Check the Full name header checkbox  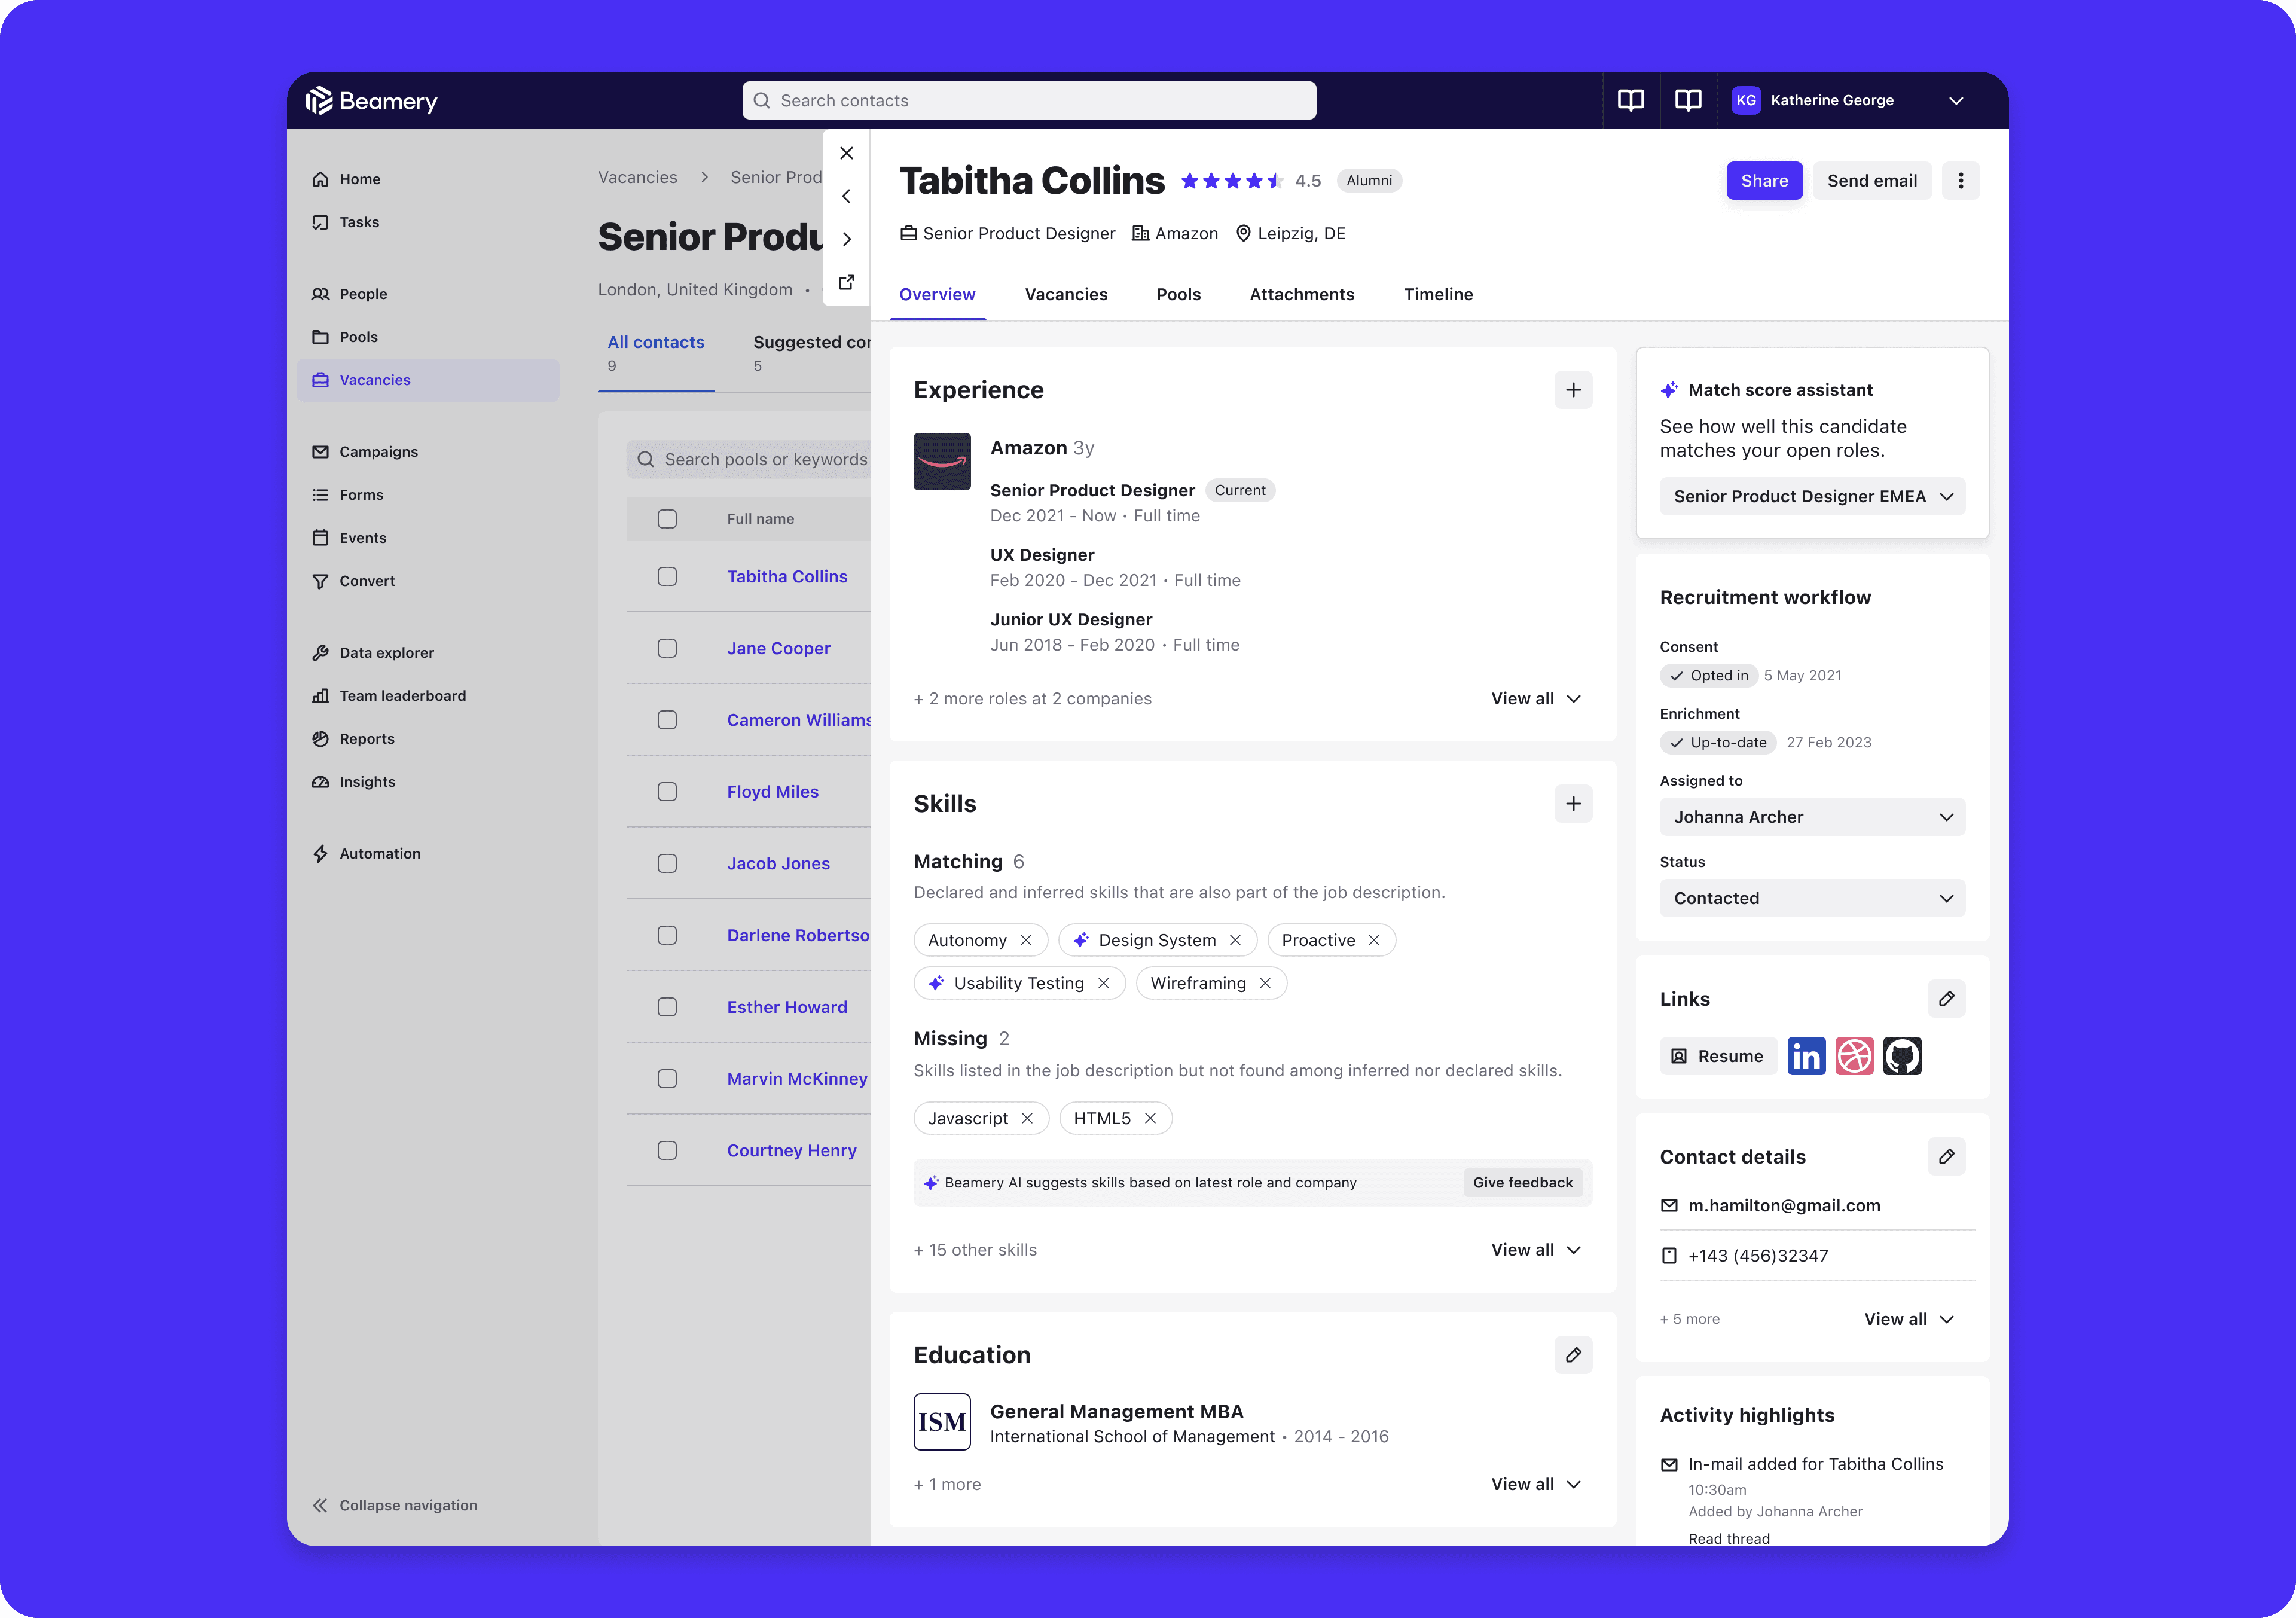click(667, 519)
